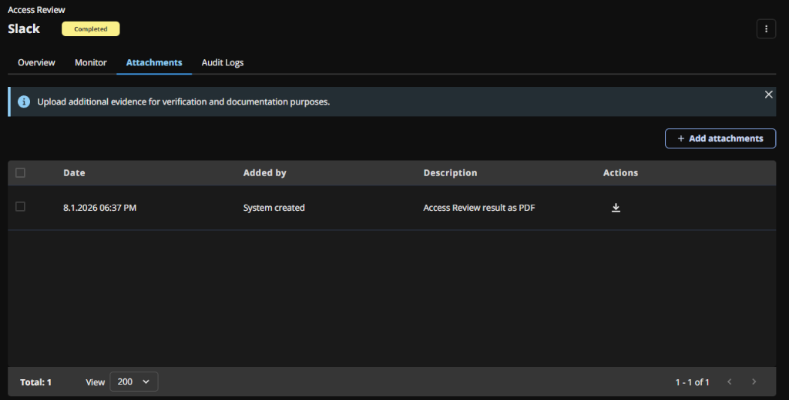Download the Access Review result PDF
This screenshot has height=400, width=789.
(616, 208)
